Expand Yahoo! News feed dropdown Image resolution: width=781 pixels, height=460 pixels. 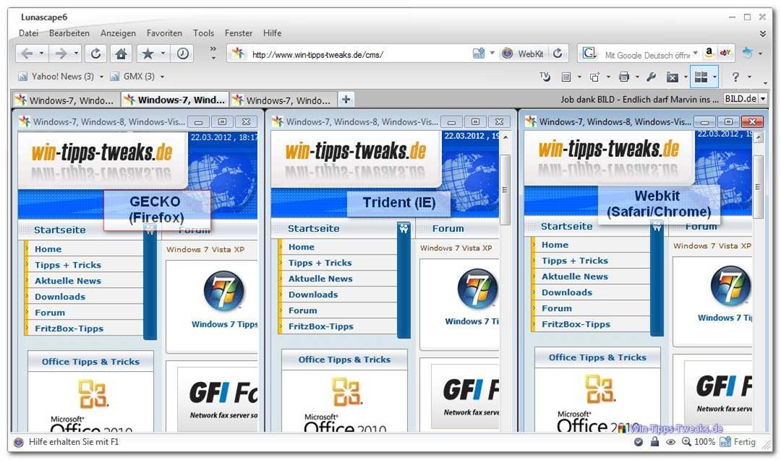click(102, 77)
